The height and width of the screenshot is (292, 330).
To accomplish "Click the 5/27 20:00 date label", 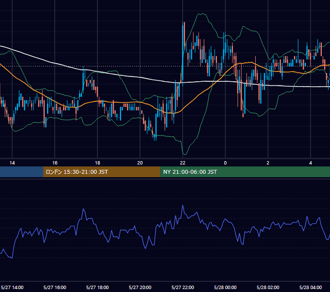I will 140,287.
